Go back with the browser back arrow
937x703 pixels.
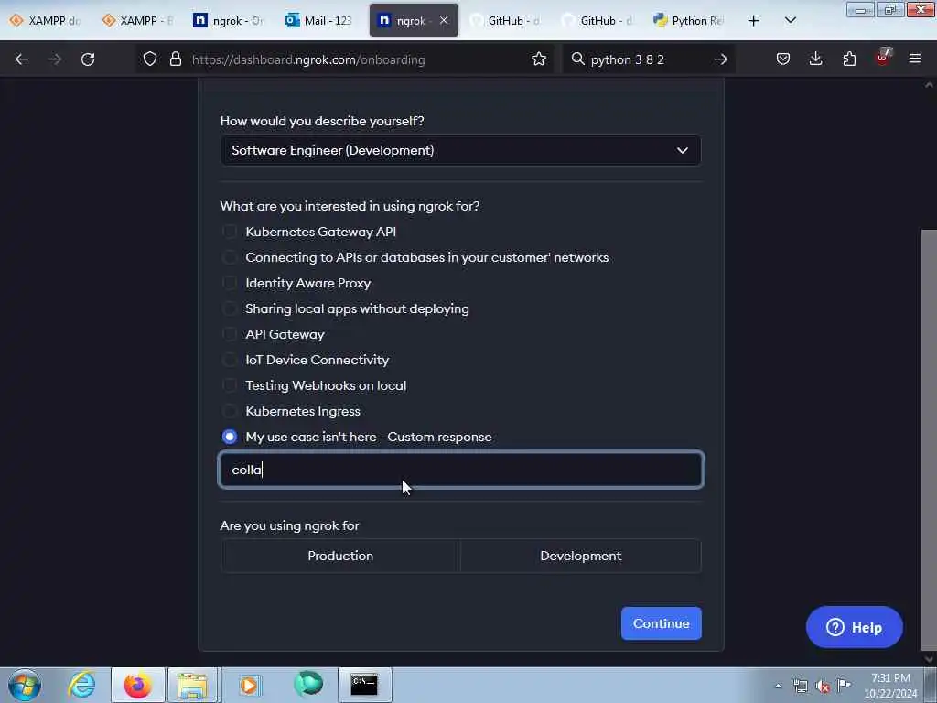(x=22, y=59)
